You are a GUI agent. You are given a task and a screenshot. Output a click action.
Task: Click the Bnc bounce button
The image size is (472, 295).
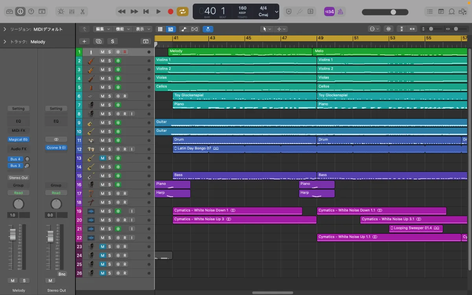[x=62, y=274]
